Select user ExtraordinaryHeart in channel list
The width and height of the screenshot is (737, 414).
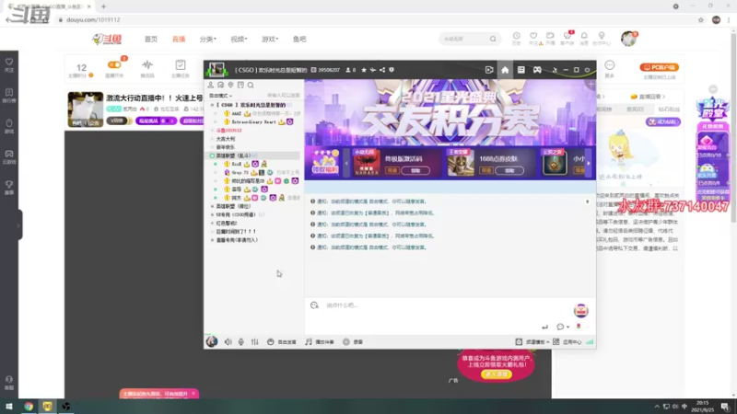click(x=254, y=122)
